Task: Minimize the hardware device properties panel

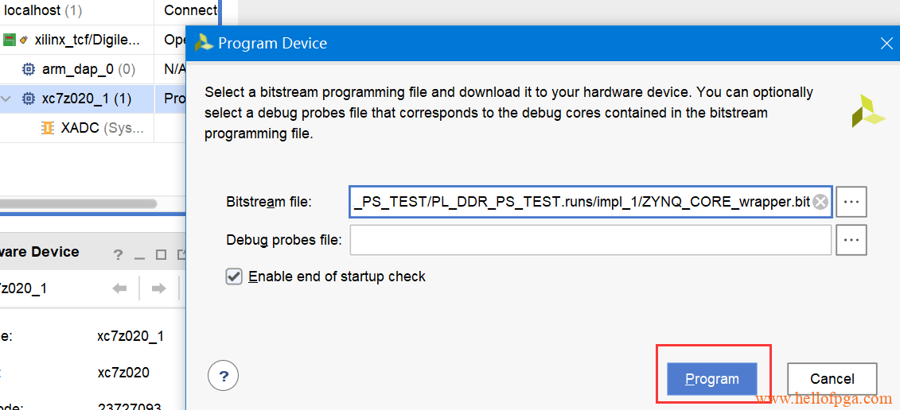Action: (139, 255)
